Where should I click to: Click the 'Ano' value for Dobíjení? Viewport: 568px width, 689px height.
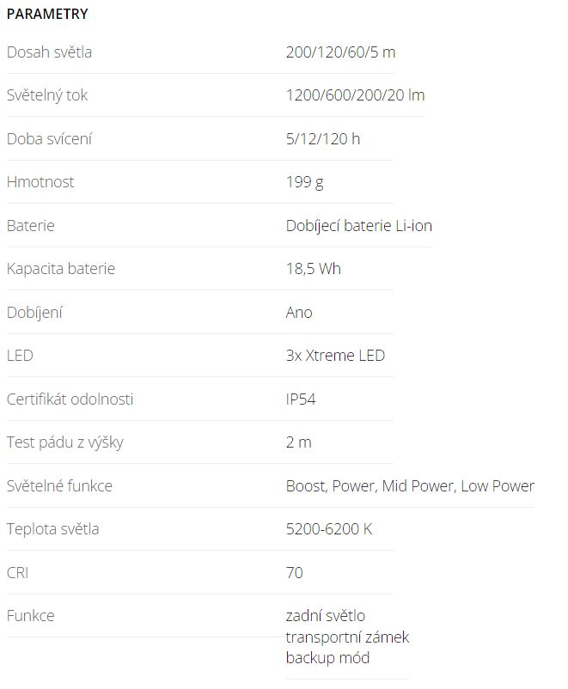[x=299, y=313]
